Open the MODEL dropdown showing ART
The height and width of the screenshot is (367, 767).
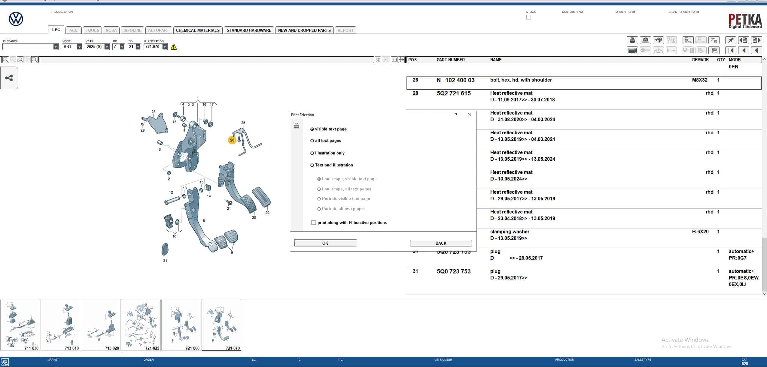pyautogui.click(x=79, y=47)
